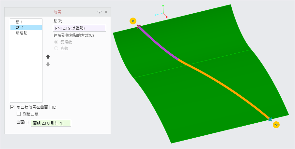
Task: Click the PNT2:F9(基準點) point field
Action: (x=80, y=28)
